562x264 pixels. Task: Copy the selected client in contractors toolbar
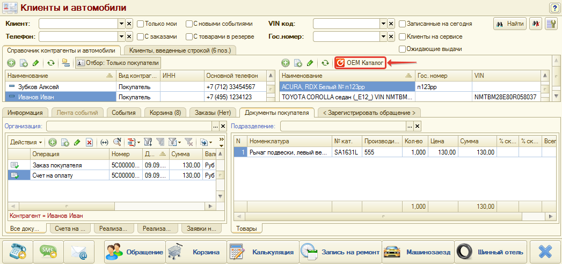coord(24,63)
